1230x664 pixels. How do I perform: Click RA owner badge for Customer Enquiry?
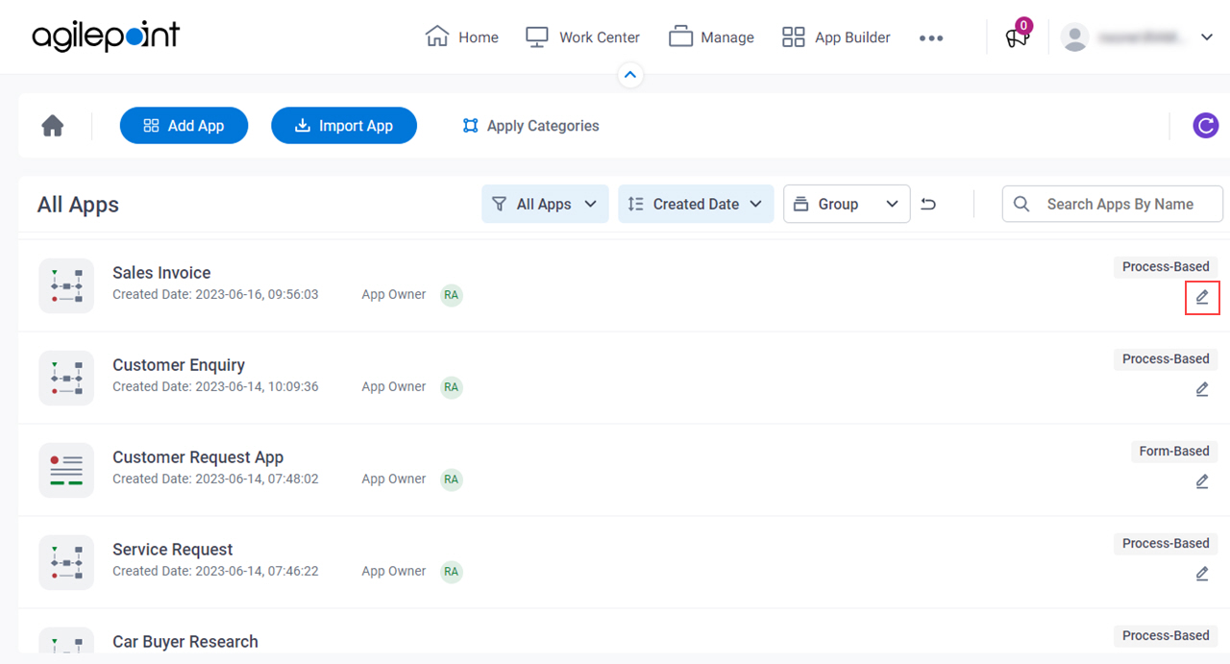tap(452, 387)
